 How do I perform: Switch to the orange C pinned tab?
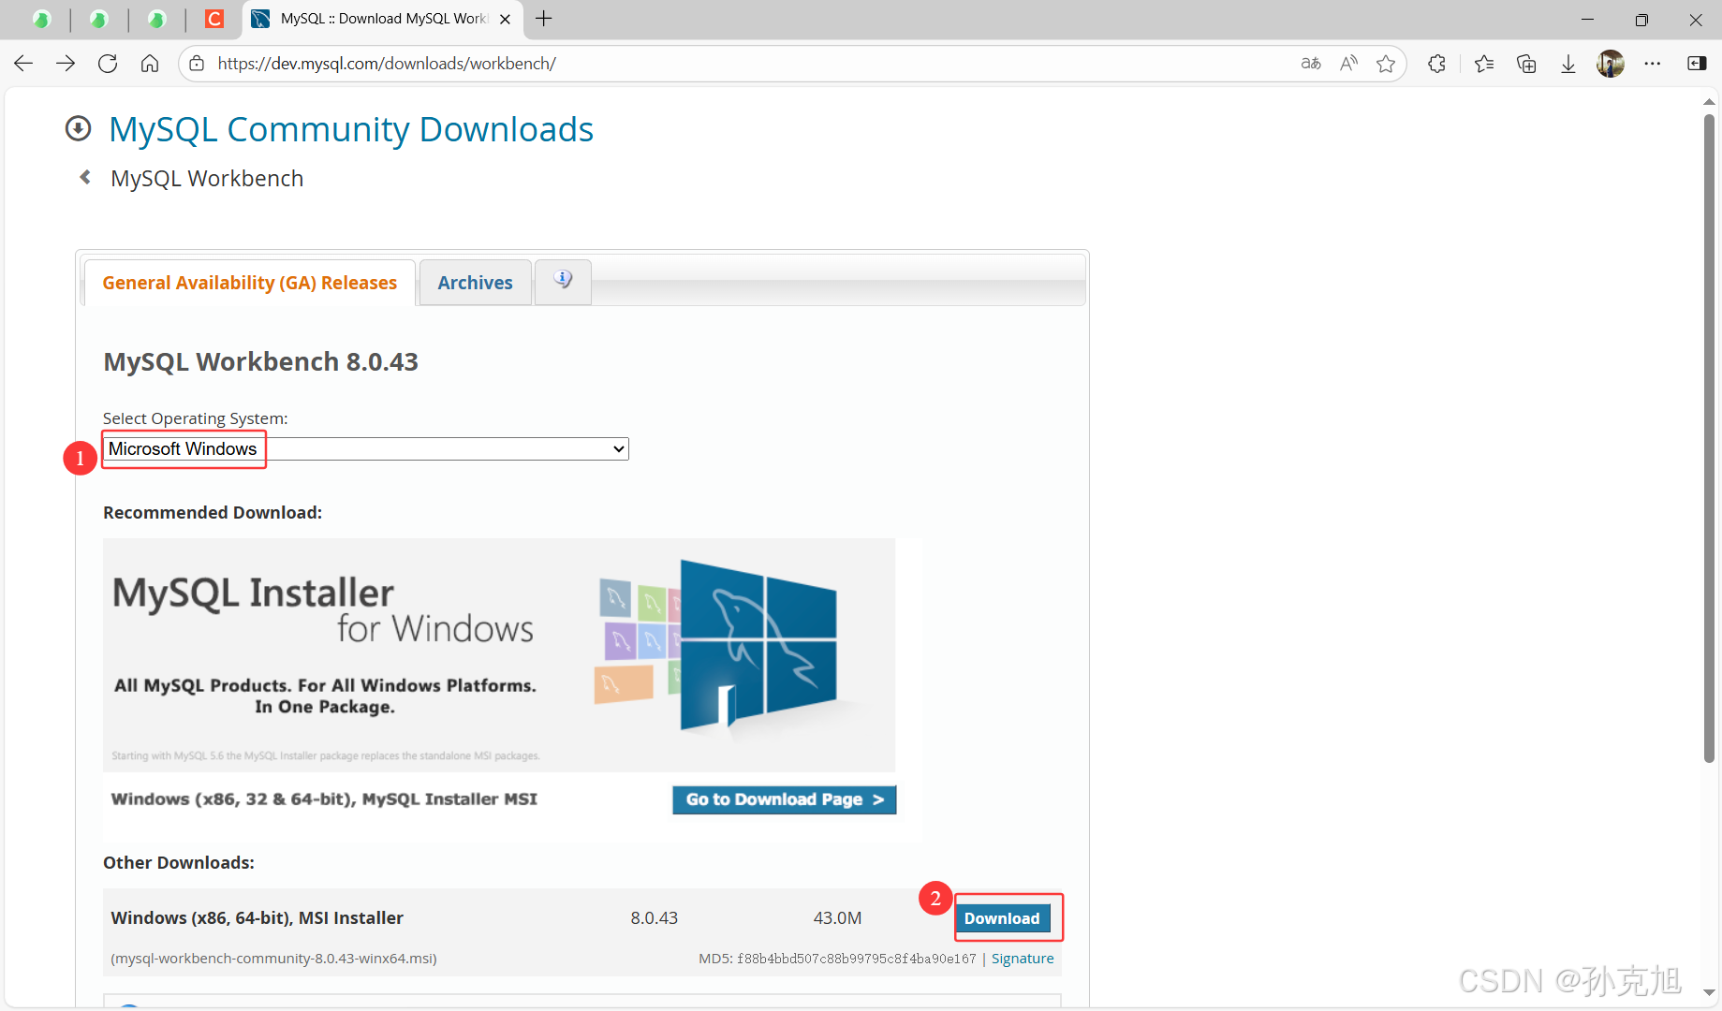click(x=214, y=19)
